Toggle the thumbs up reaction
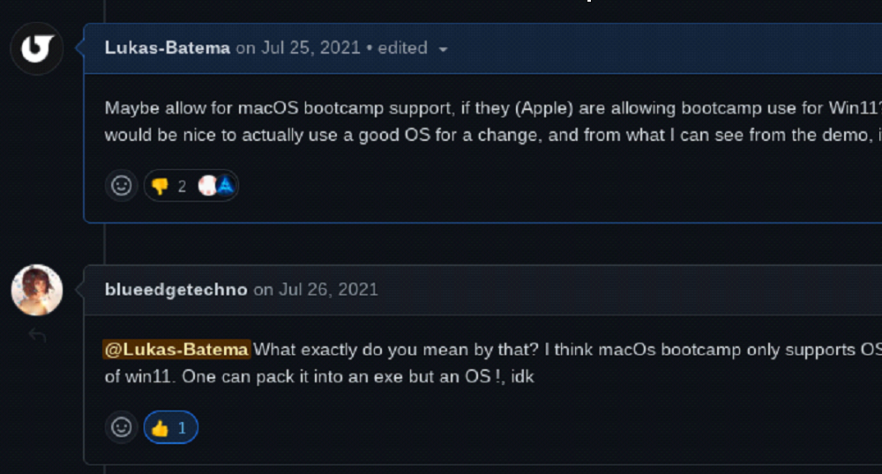This screenshot has width=882, height=474. click(x=170, y=427)
